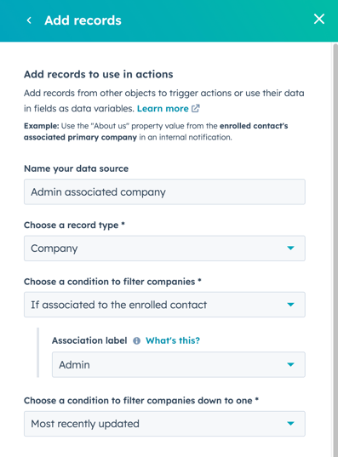Click the arrow on the Company dropdown
338x457 pixels.
click(x=290, y=248)
